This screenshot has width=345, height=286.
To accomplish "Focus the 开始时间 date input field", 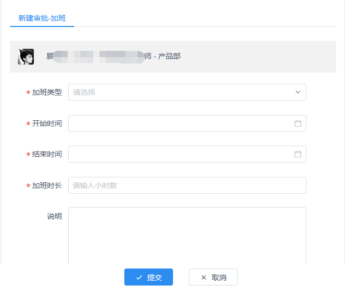I will [x=187, y=123].
